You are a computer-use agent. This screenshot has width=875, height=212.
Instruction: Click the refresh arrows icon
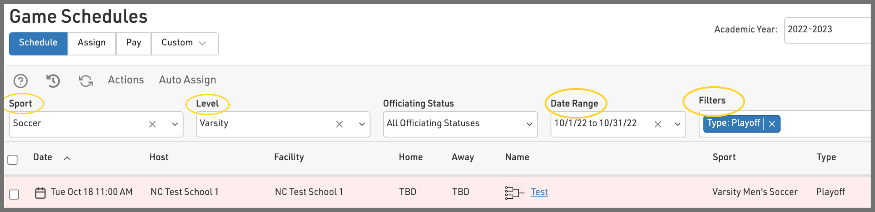[x=86, y=81]
